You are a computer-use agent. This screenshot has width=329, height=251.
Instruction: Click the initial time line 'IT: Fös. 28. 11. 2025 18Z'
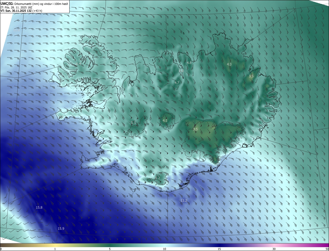[x=16, y=7]
